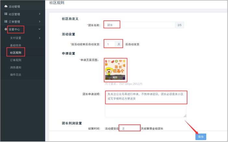
Task: Focus the auto-shipment days input field
Action: [x=110, y=44]
